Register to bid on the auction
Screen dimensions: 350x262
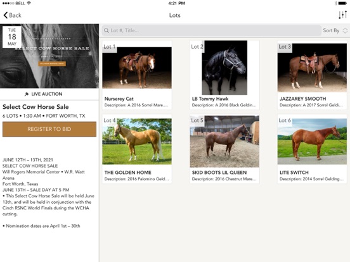(49, 129)
